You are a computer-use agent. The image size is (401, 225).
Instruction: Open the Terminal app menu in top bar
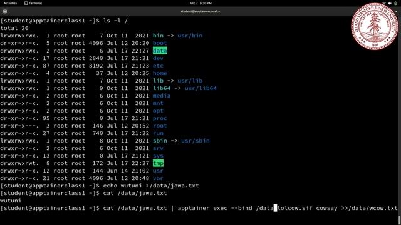tap(33, 3)
